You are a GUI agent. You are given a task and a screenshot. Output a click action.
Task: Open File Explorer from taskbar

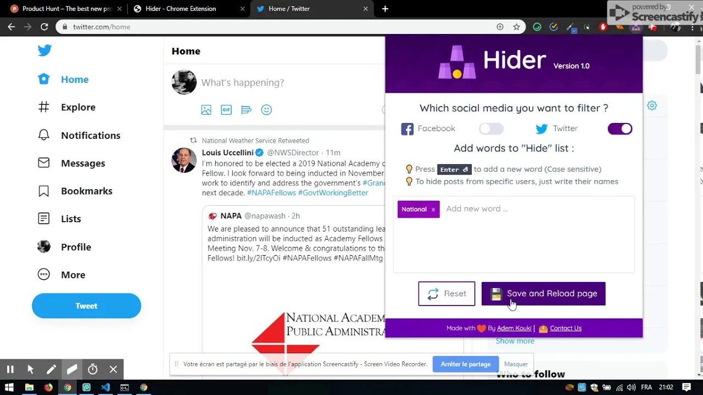29,387
